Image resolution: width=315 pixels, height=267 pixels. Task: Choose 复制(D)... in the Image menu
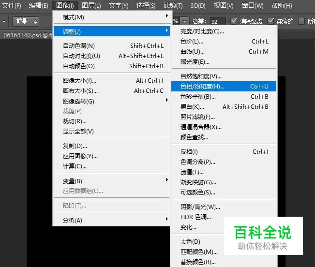coord(112,146)
